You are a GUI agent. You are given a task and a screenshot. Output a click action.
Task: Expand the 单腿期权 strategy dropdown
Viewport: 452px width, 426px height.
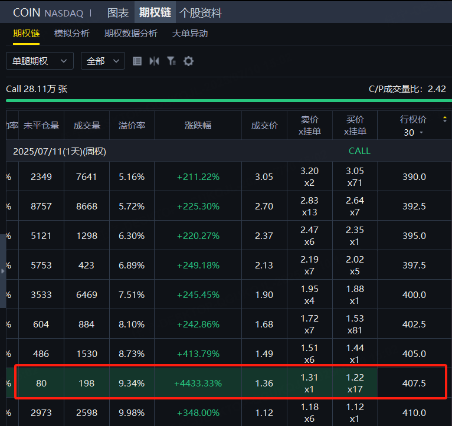40,61
